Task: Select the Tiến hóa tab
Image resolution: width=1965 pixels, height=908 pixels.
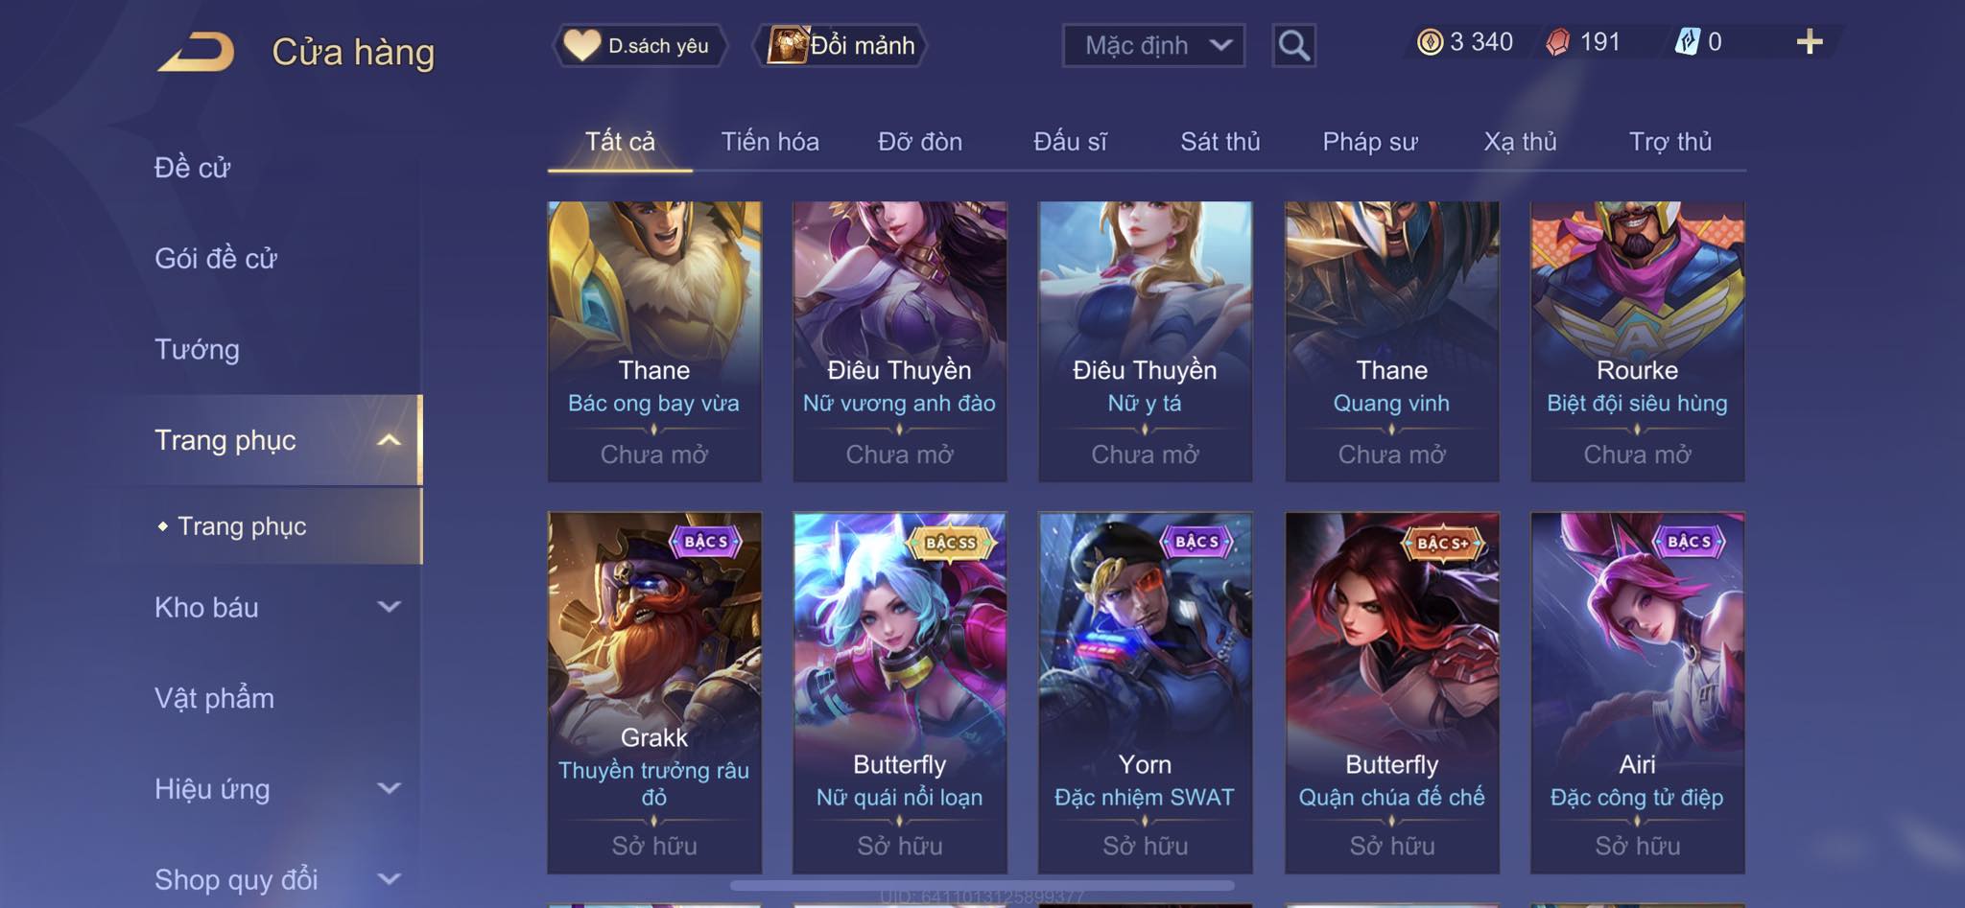Action: click(x=769, y=142)
